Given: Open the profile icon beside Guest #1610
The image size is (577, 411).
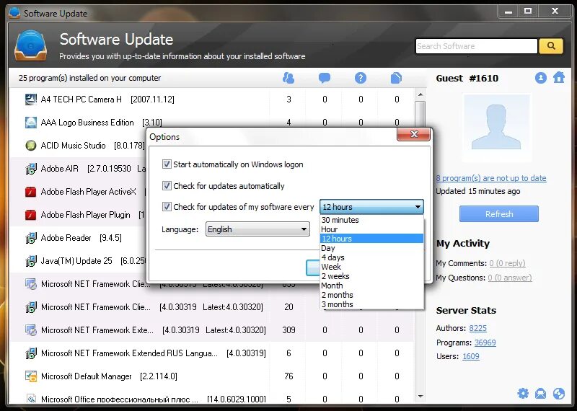Looking at the screenshot, I should coord(540,78).
